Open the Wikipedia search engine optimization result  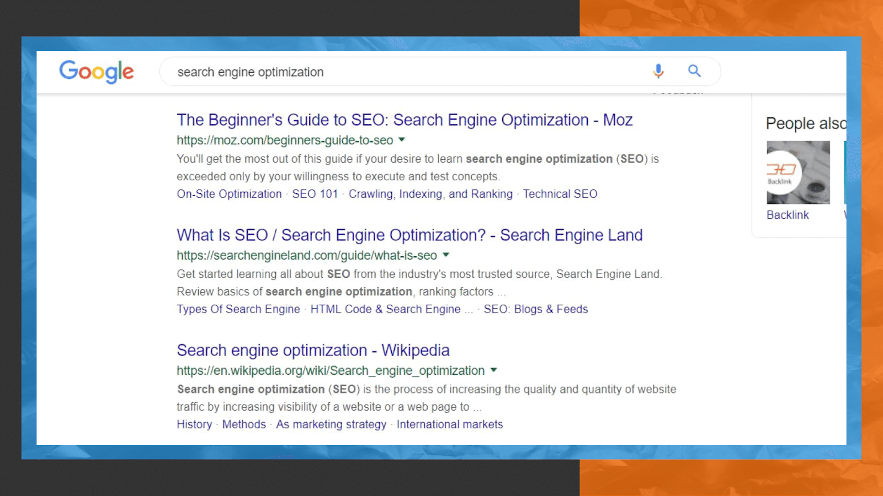(313, 351)
